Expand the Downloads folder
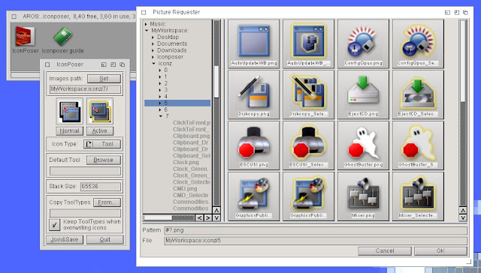 pyautogui.click(x=153, y=50)
